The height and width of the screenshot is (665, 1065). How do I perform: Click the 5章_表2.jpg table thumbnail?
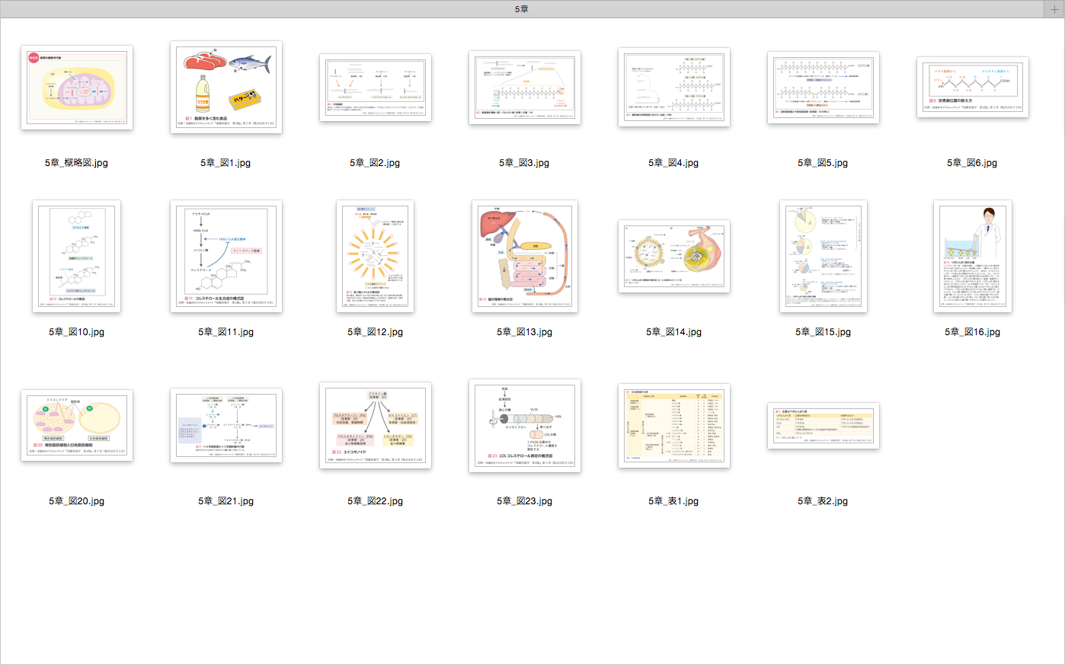click(x=824, y=426)
